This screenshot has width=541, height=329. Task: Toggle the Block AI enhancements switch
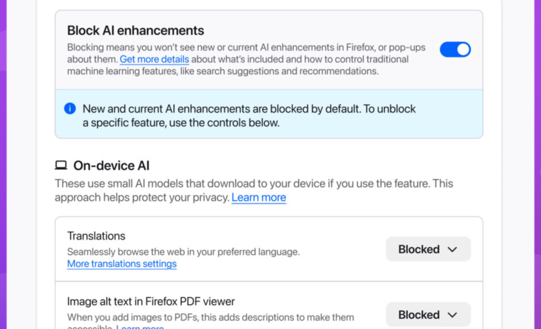tap(455, 49)
